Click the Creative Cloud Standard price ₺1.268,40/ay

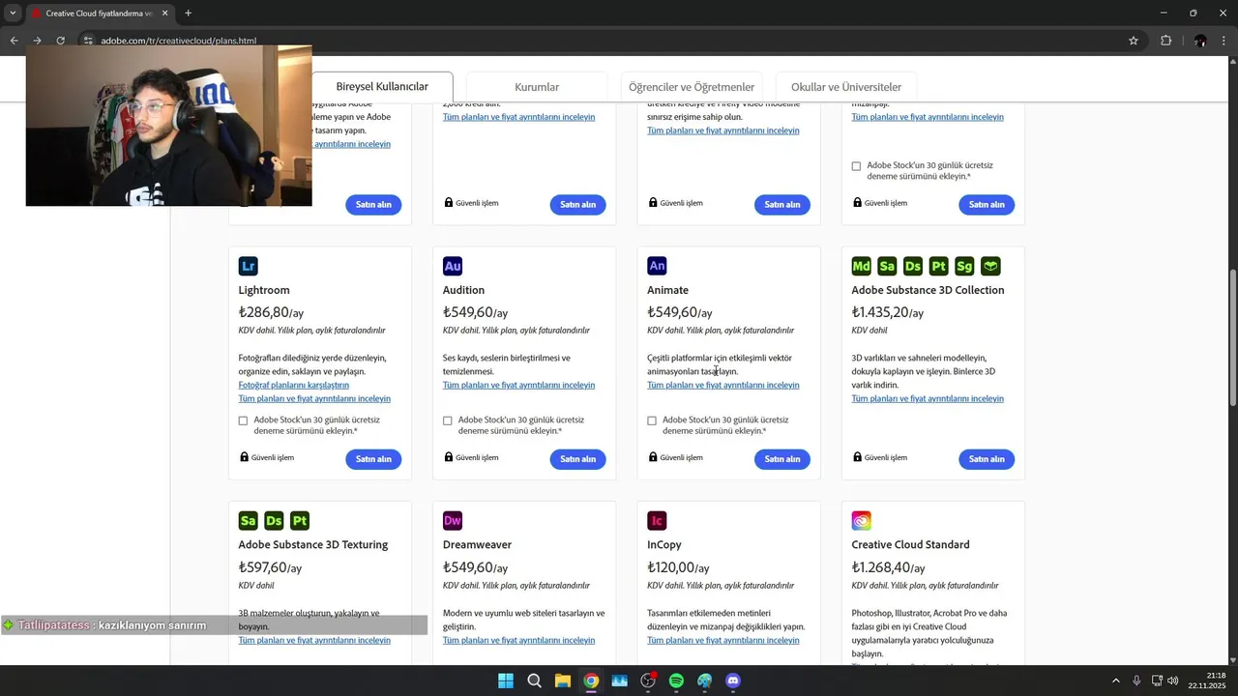888,567
